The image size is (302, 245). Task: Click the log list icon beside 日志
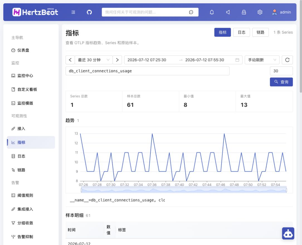click(13, 156)
